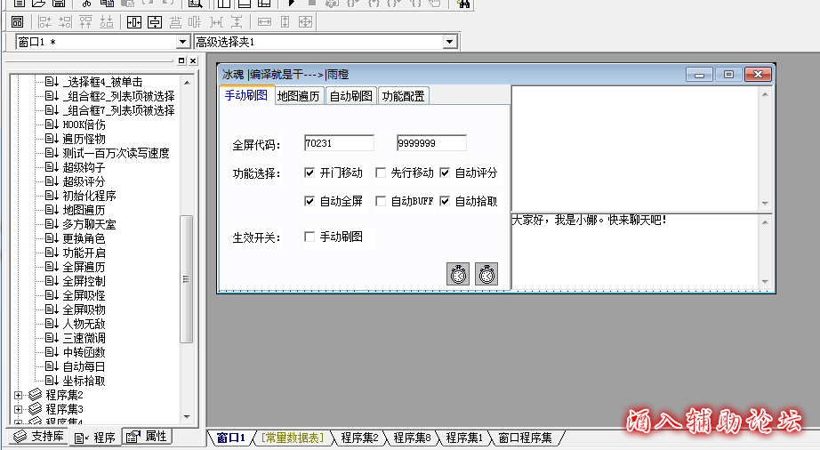The width and height of the screenshot is (820, 450).
Task: Select the 人物无敌 subroutine in the tree
Action: click(84, 324)
